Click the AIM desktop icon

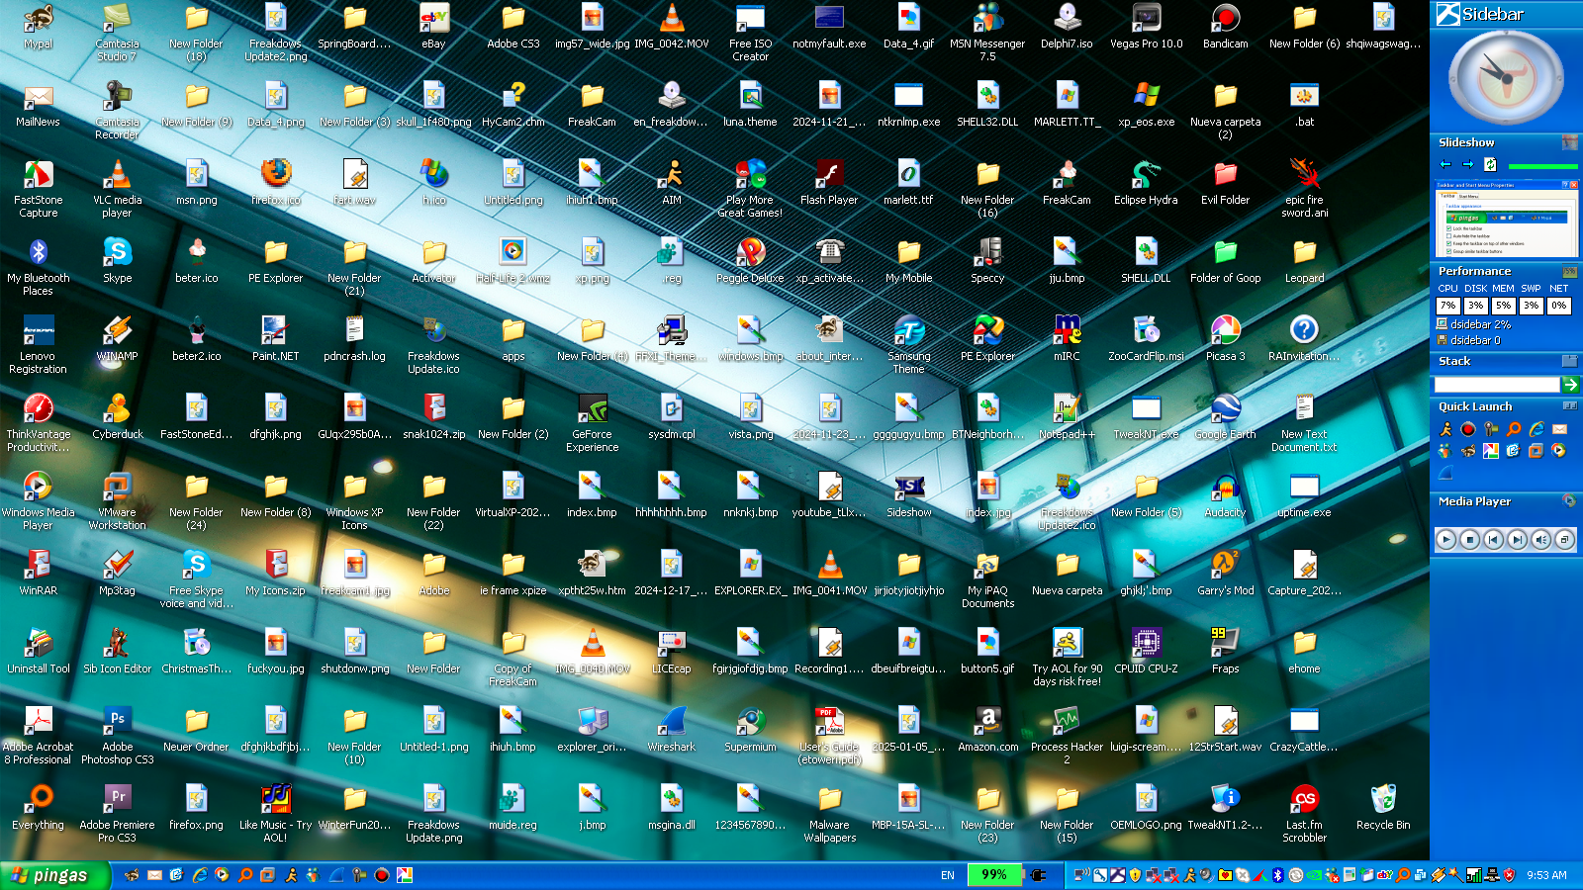[x=671, y=183]
